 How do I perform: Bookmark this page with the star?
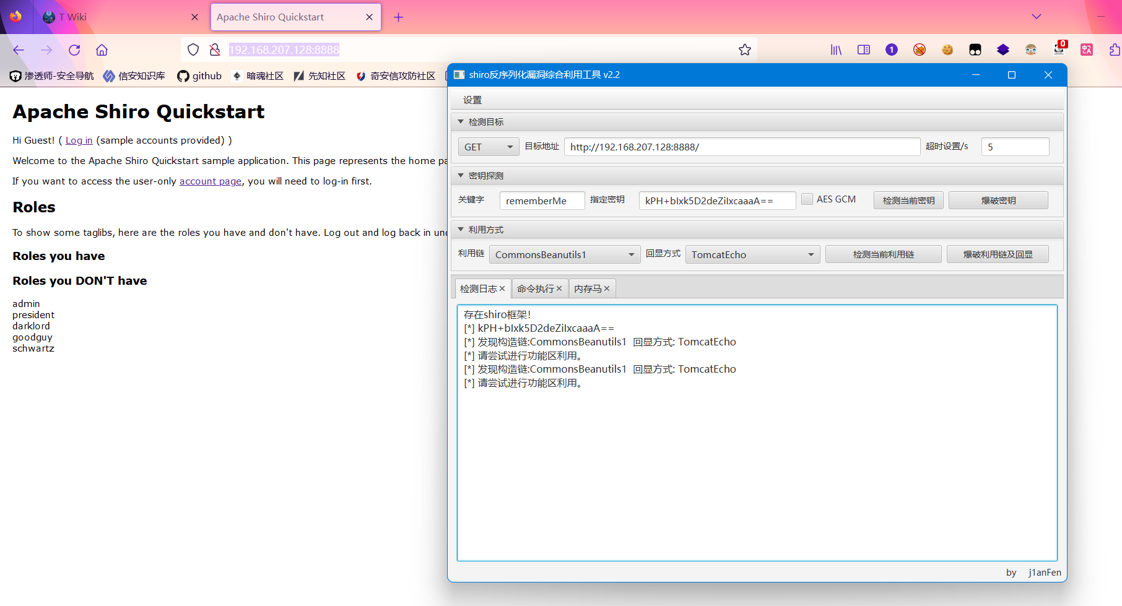[x=745, y=50]
